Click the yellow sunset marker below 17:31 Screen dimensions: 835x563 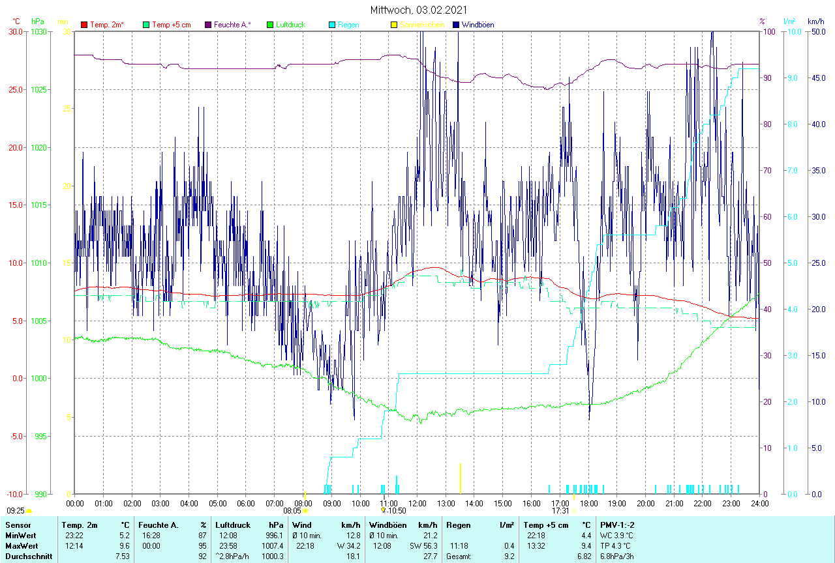[x=574, y=512]
